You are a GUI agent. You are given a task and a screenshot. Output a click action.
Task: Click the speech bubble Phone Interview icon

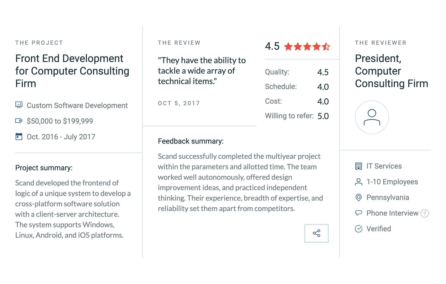coord(359,213)
